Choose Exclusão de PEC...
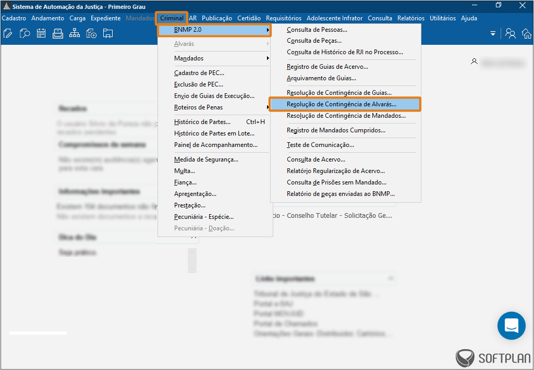This screenshot has width=534, height=370. [215, 84]
